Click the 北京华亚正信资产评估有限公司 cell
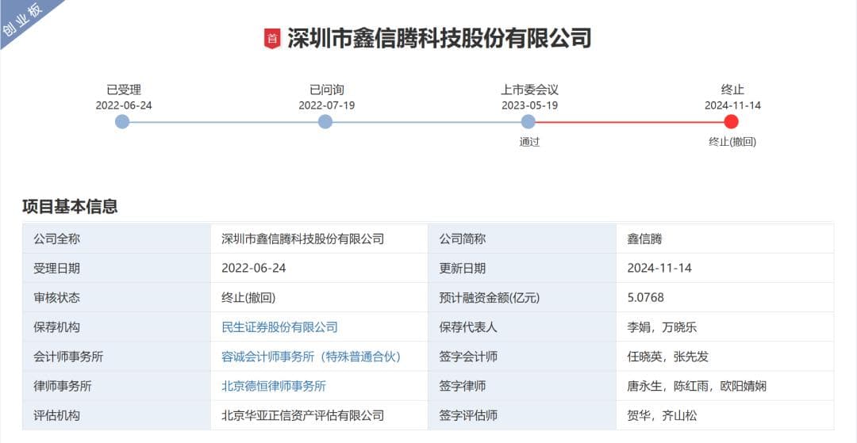This screenshot has height=443, width=857. 302,415
